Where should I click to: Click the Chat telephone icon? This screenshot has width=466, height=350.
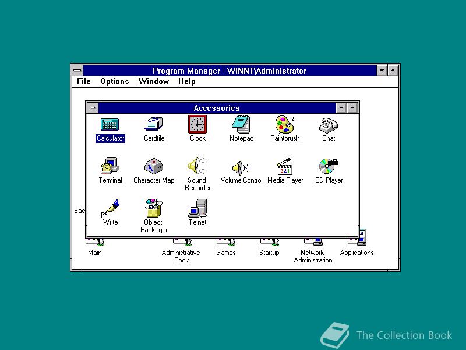(329, 125)
